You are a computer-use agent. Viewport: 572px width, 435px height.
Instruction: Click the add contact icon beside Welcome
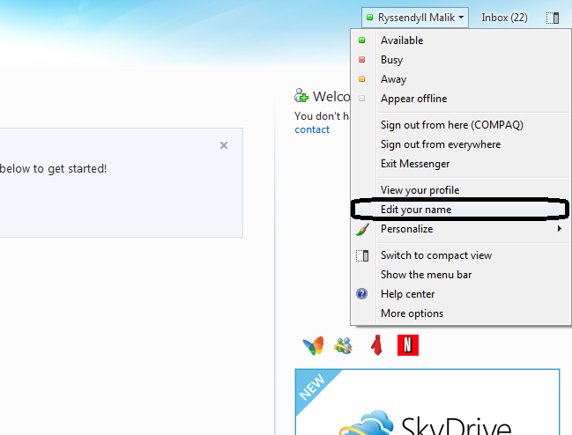coord(302,96)
